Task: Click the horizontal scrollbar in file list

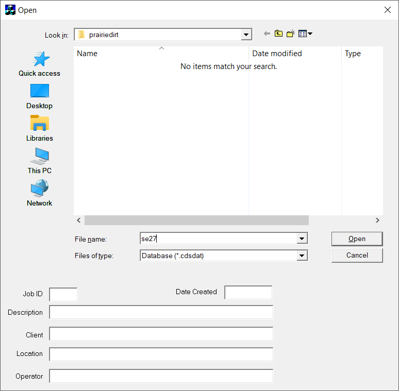Action: (x=196, y=220)
